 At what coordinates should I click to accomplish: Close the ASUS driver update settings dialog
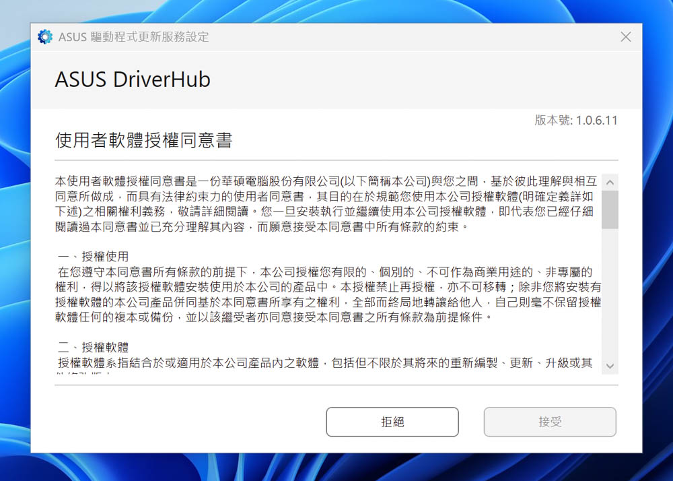(x=625, y=37)
